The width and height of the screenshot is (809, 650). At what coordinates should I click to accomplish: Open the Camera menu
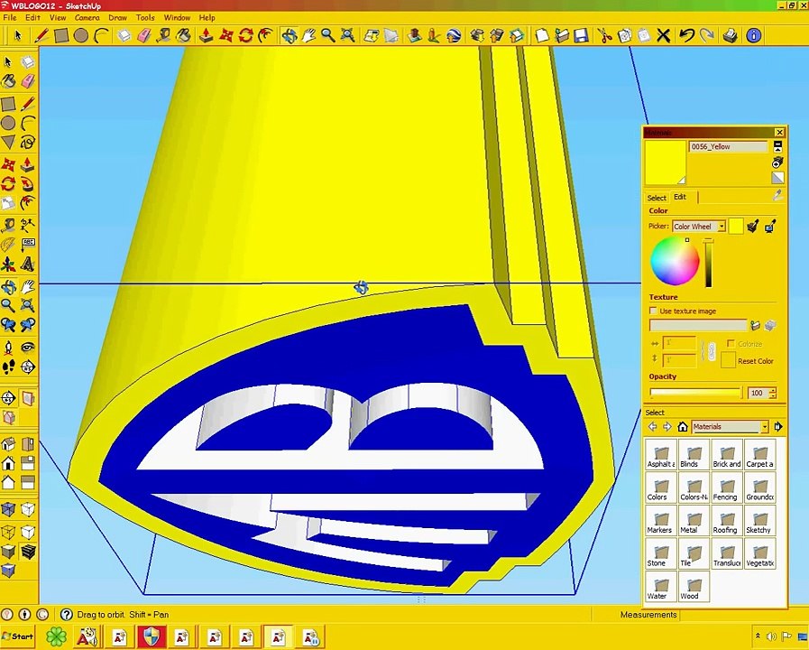(x=87, y=17)
